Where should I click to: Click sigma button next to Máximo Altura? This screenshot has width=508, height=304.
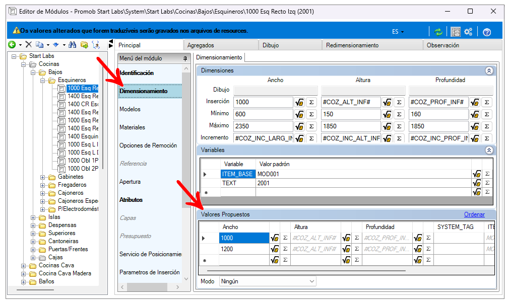pos(398,126)
